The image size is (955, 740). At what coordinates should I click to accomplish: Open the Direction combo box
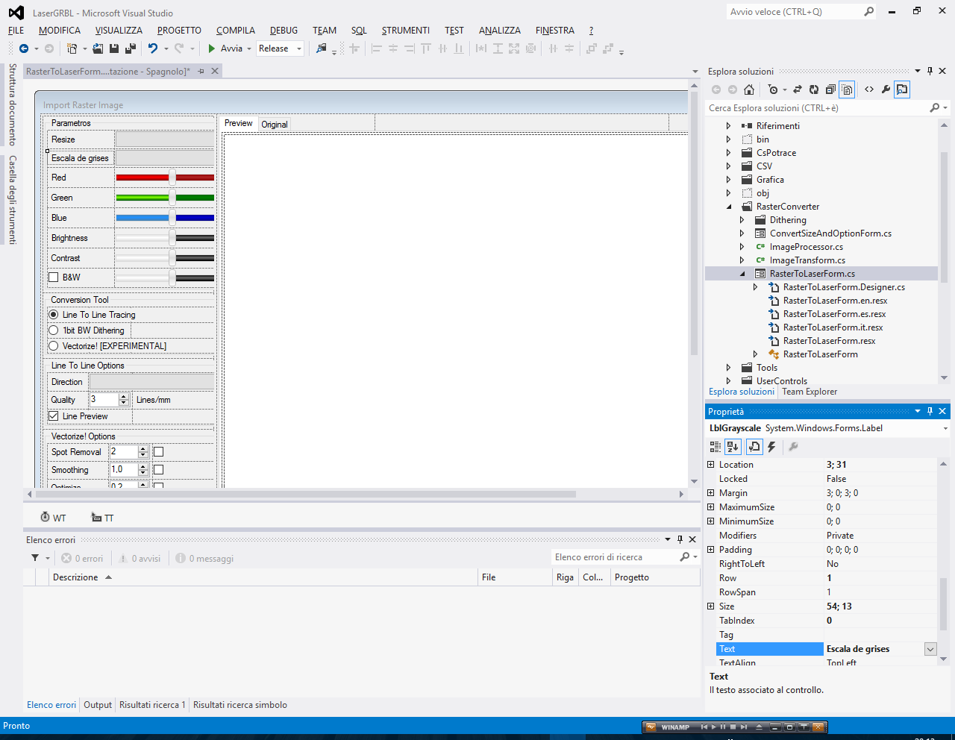point(152,382)
